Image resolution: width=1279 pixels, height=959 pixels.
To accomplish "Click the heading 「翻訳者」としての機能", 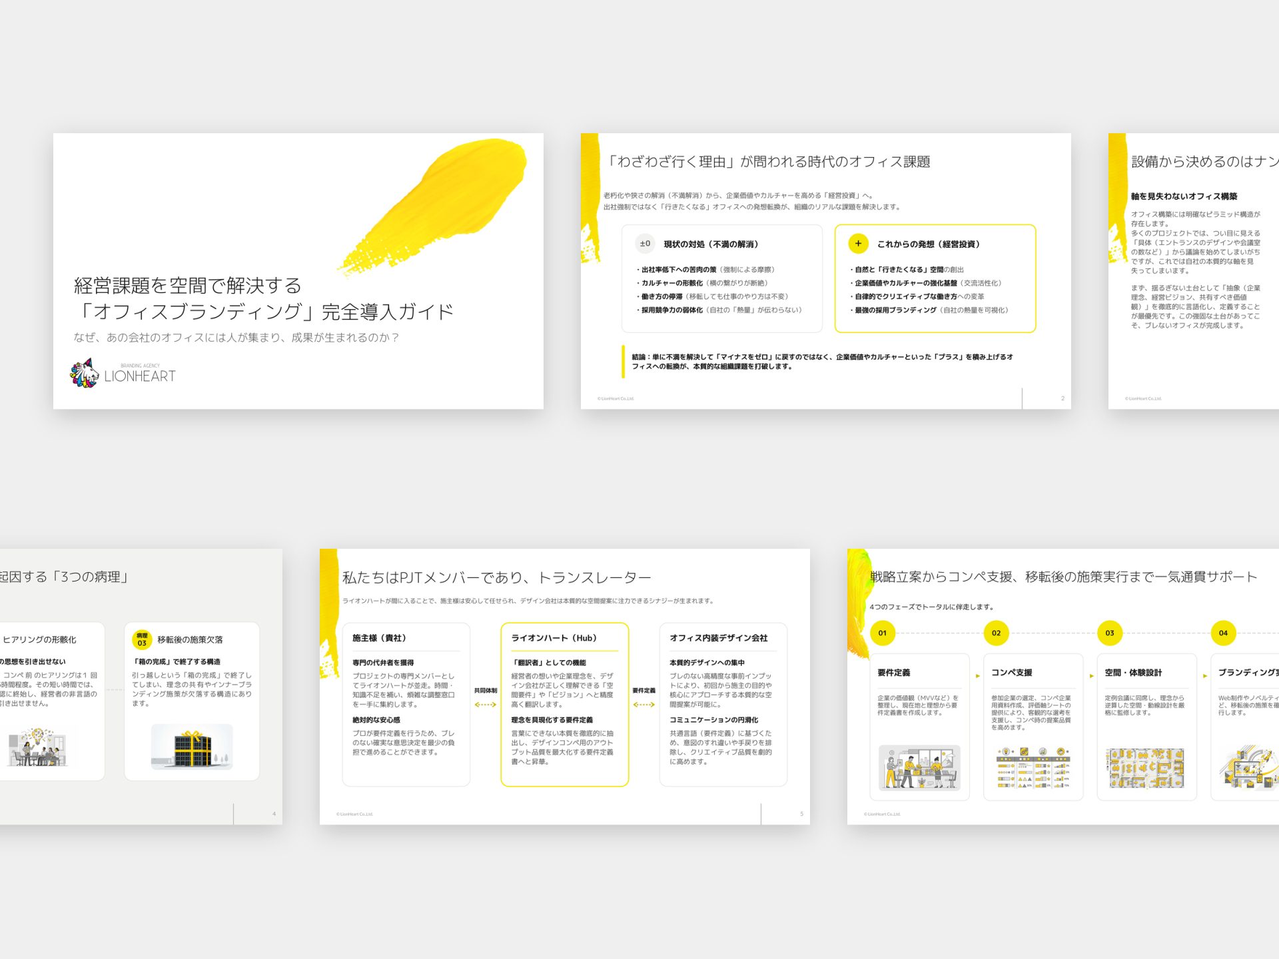I will tap(548, 663).
